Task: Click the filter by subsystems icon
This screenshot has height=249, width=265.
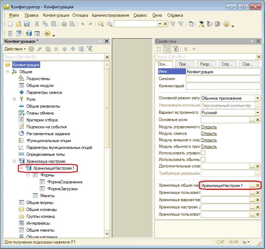Action: [89, 49]
